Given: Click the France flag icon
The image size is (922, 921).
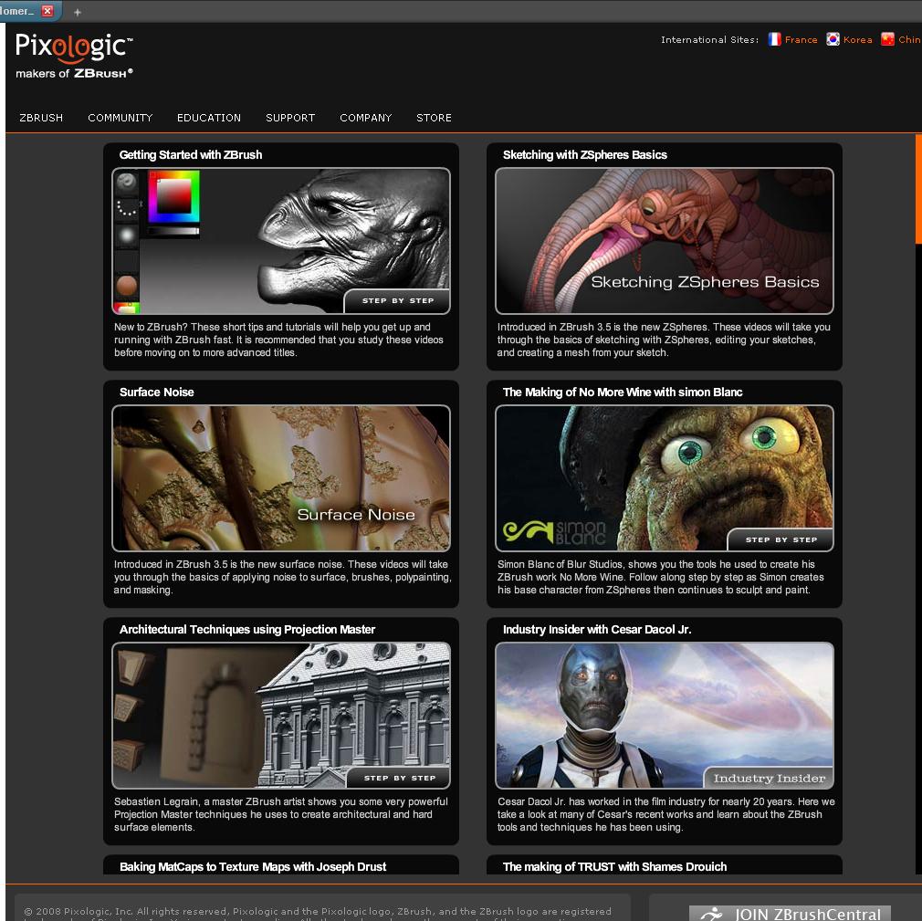Looking at the screenshot, I should coord(774,39).
